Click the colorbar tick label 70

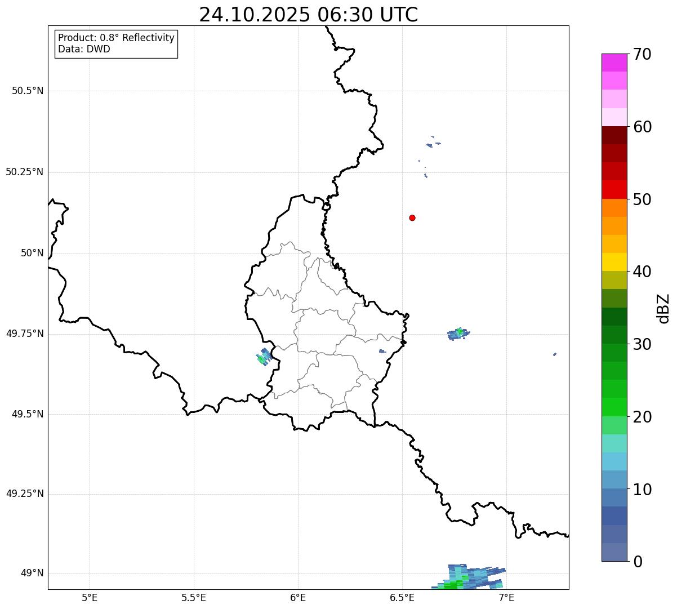pyautogui.click(x=642, y=54)
